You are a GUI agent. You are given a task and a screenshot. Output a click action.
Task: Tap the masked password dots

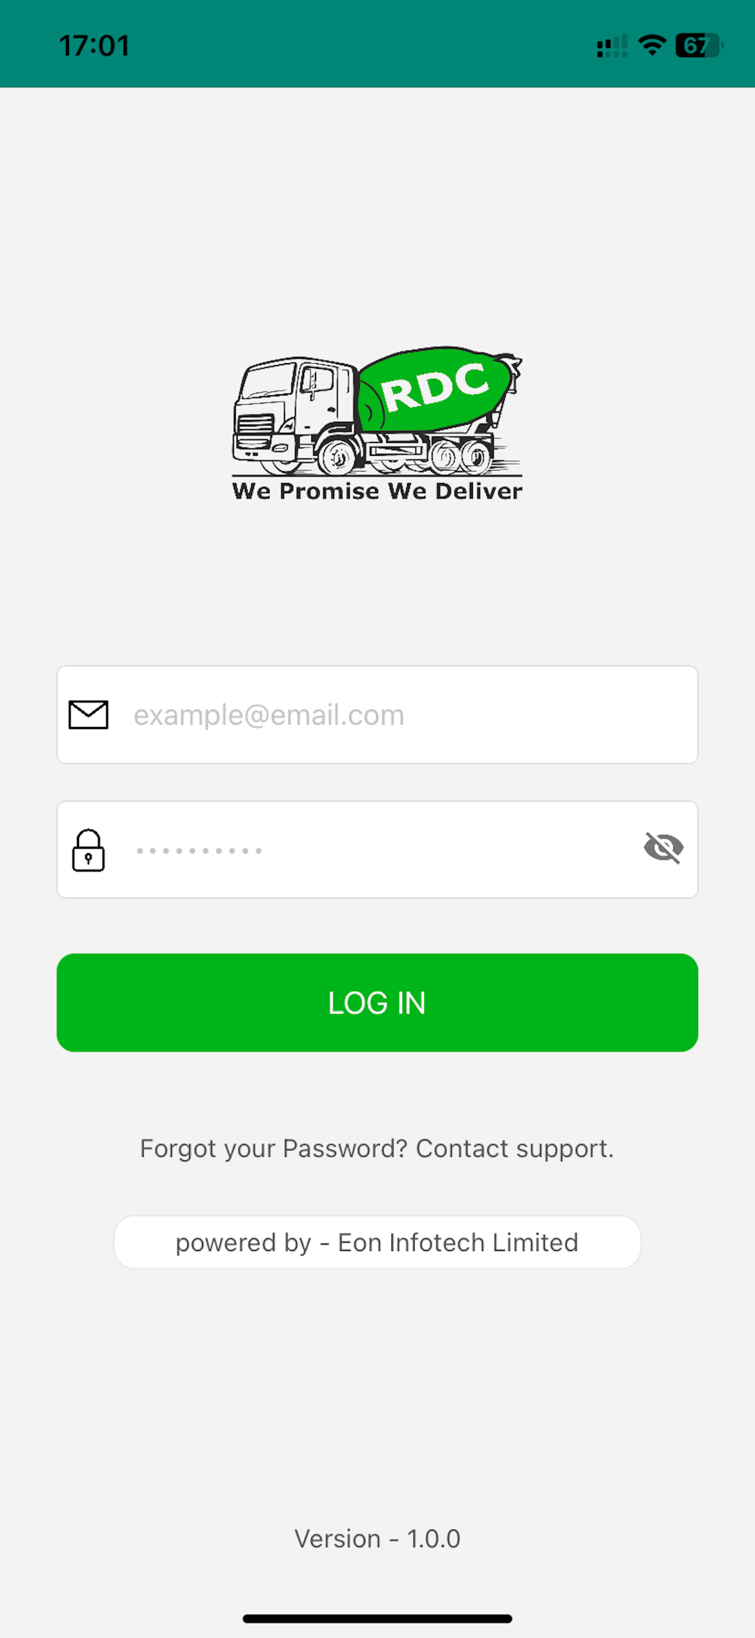199,851
